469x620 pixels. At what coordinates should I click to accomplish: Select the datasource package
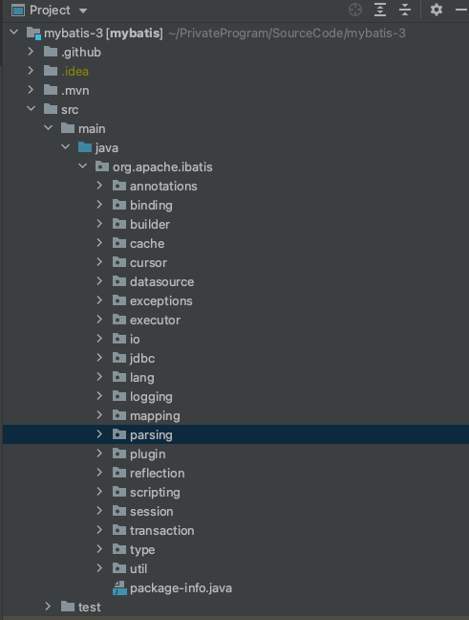161,281
